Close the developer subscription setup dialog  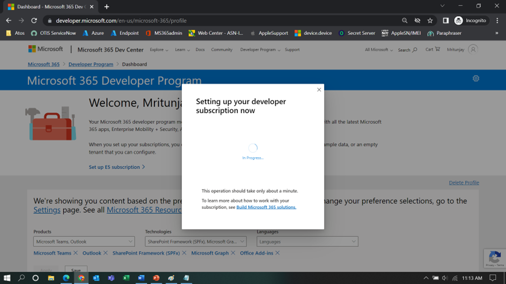(x=319, y=90)
